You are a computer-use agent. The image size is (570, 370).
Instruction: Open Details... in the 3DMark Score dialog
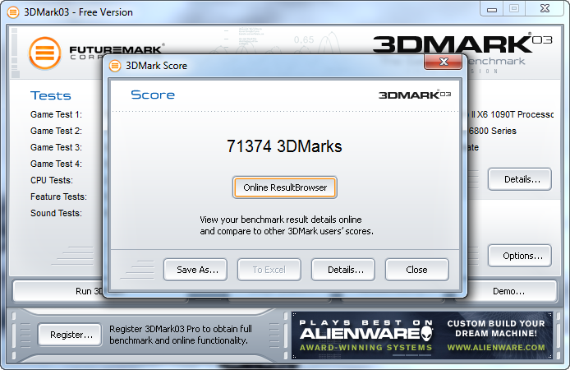[x=343, y=270]
